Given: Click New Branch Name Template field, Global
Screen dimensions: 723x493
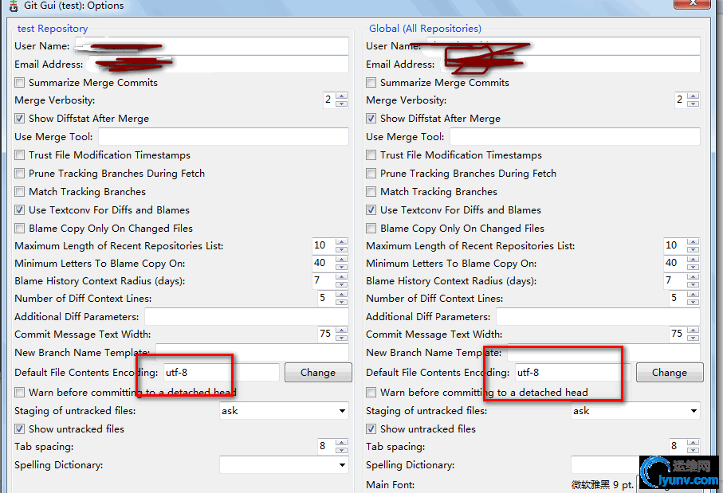Looking at the screenshot, I should click(603, 353).
